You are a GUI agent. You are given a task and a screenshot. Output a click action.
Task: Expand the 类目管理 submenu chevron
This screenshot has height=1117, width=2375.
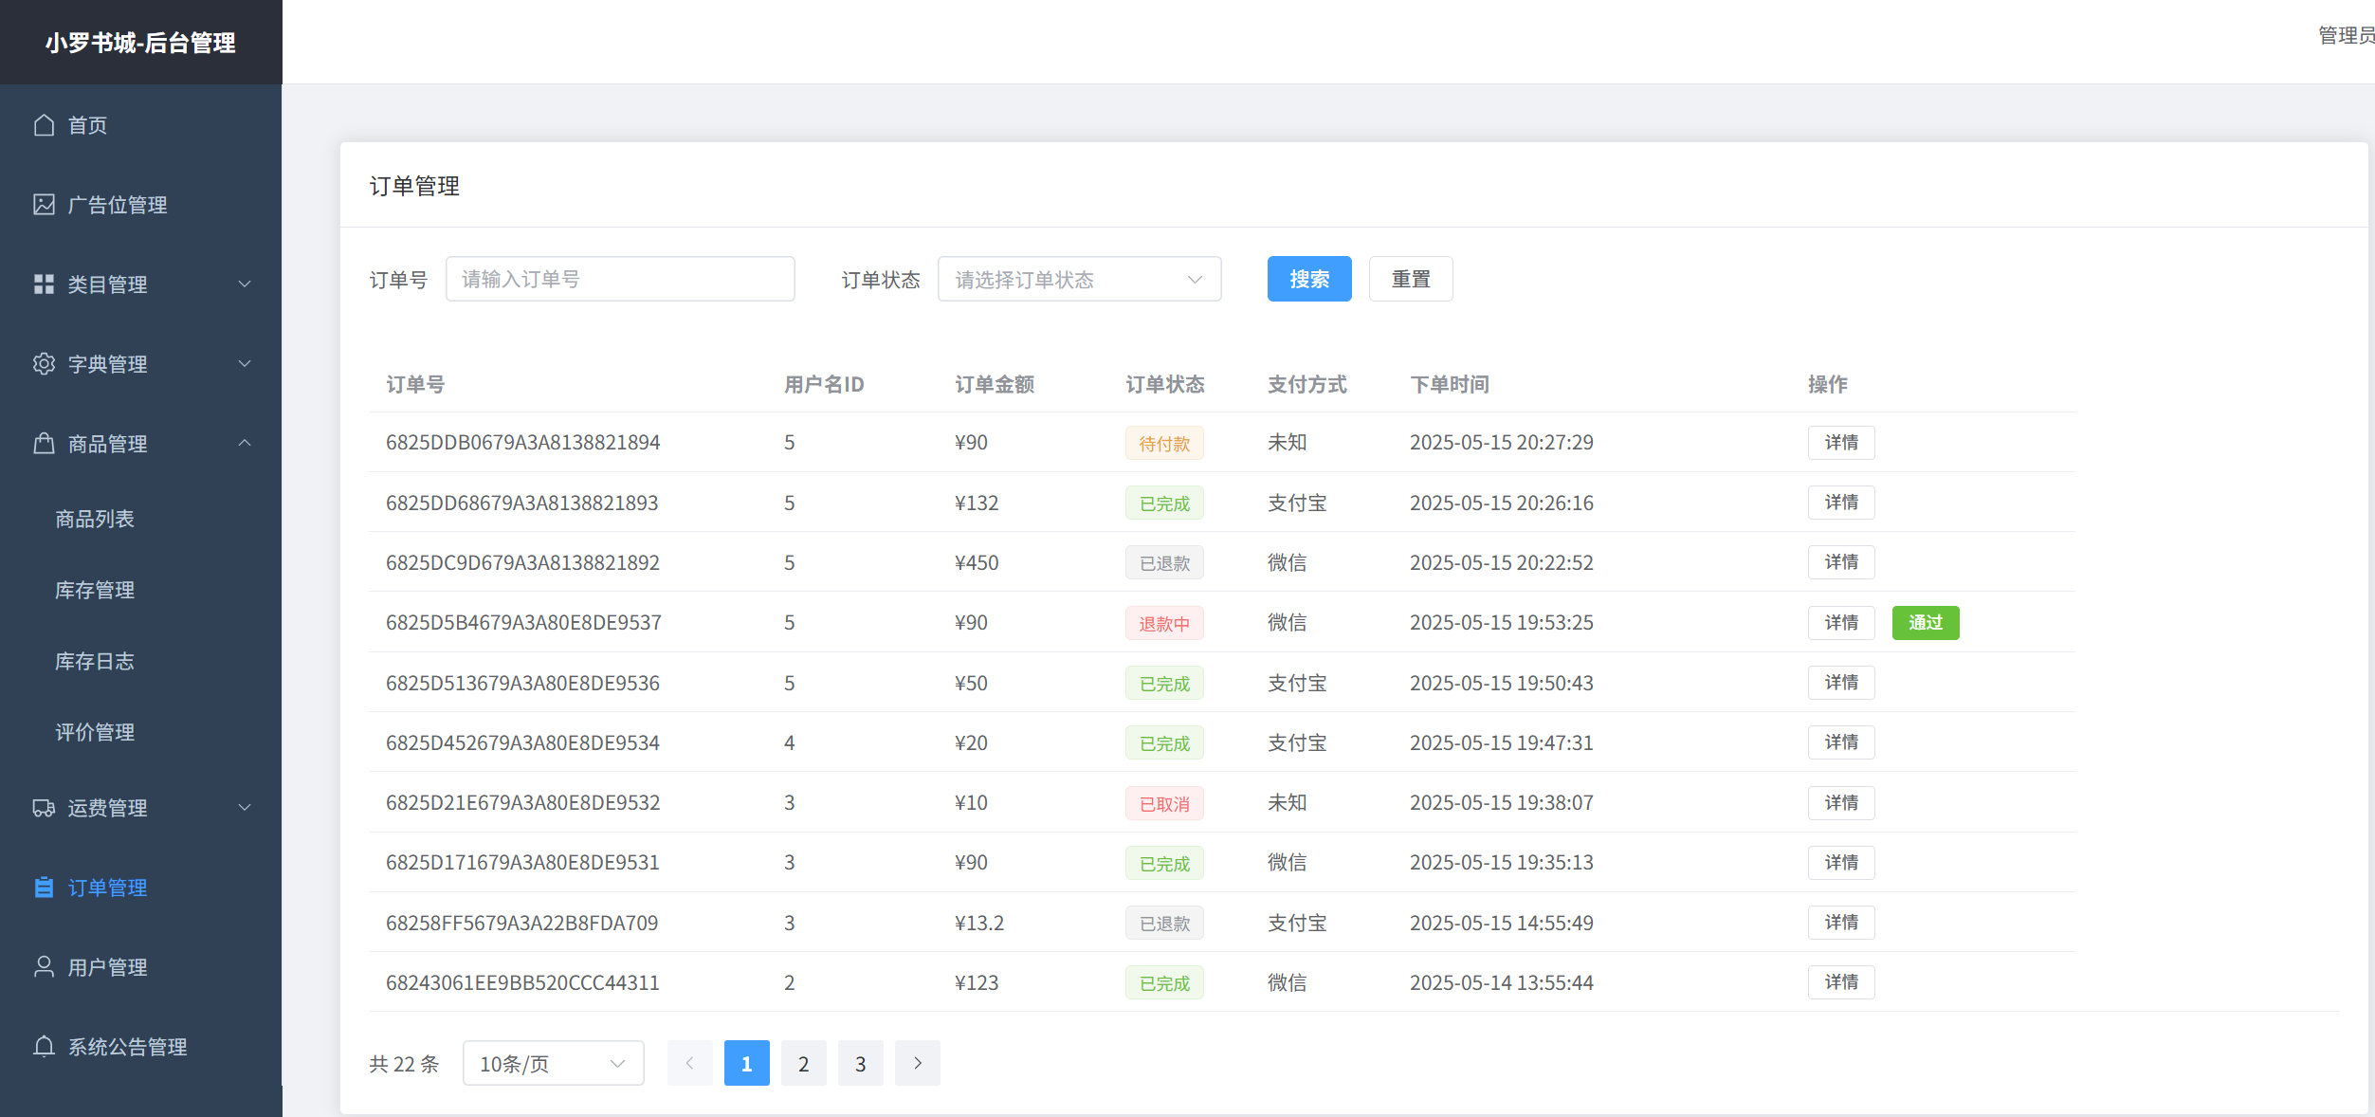[x=245, y=284]
